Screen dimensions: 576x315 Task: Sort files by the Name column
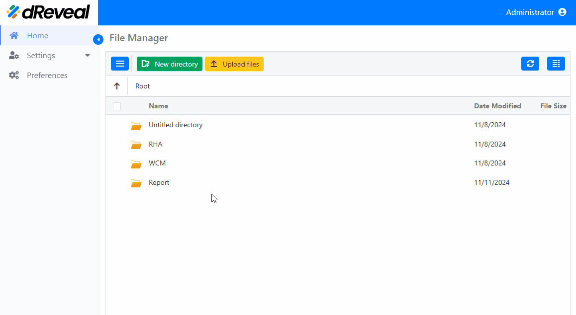(x=158, y=106)
